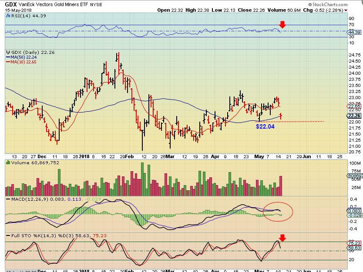This screenshot has width=363, height=272.
Task: Click the boxed 22.65 price axis label
Action: (354, 106)
